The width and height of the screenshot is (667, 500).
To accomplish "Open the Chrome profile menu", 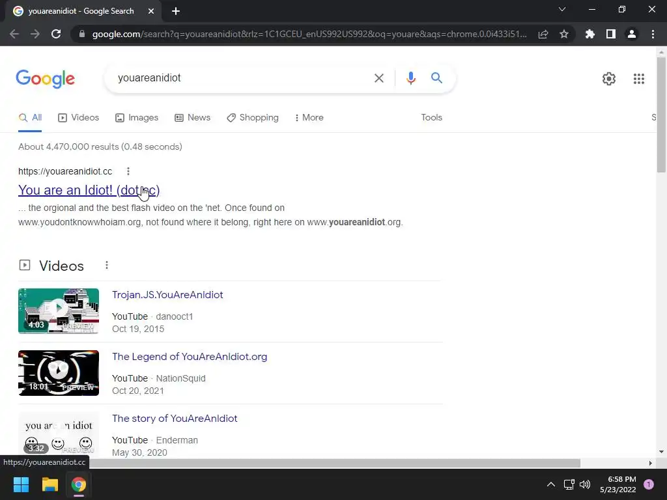I will (x=632, y=34).
